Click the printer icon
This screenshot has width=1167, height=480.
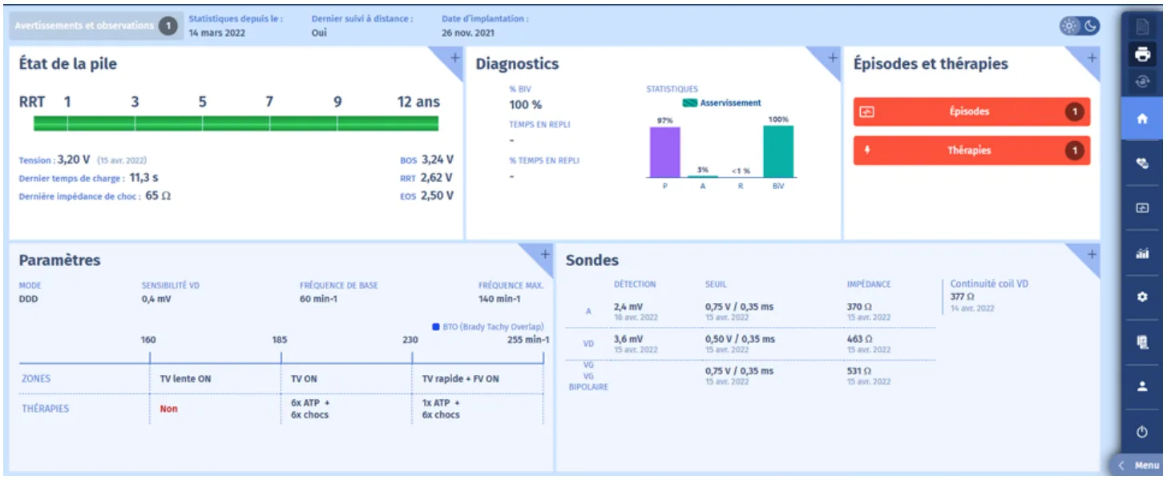(1142, 54)
